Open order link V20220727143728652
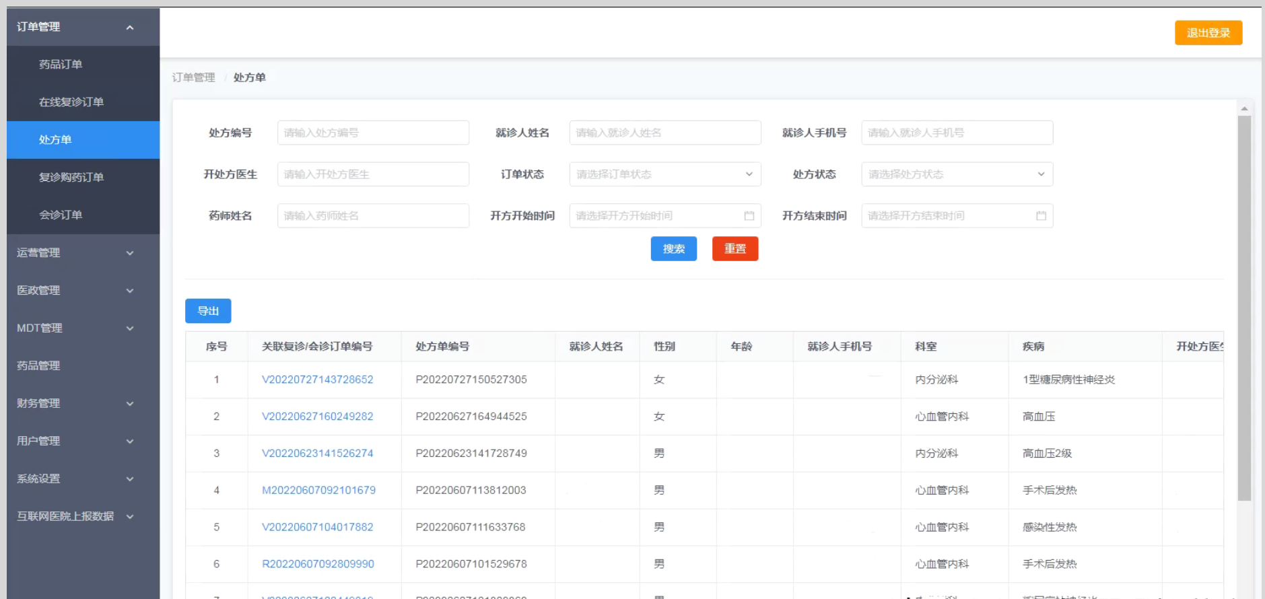1265x599 pixels. (317, 380)
